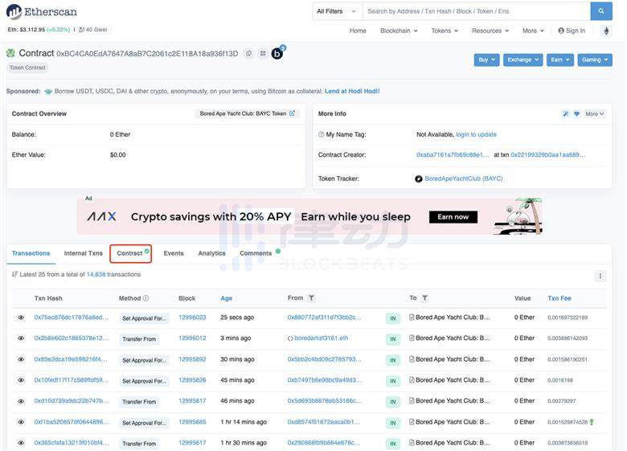Image resolution: width=627 pixels, height=451 pixels.
Task: Preview transaction 0x85e2dca19e598216f4 eye icon
Action: [21, 359]
